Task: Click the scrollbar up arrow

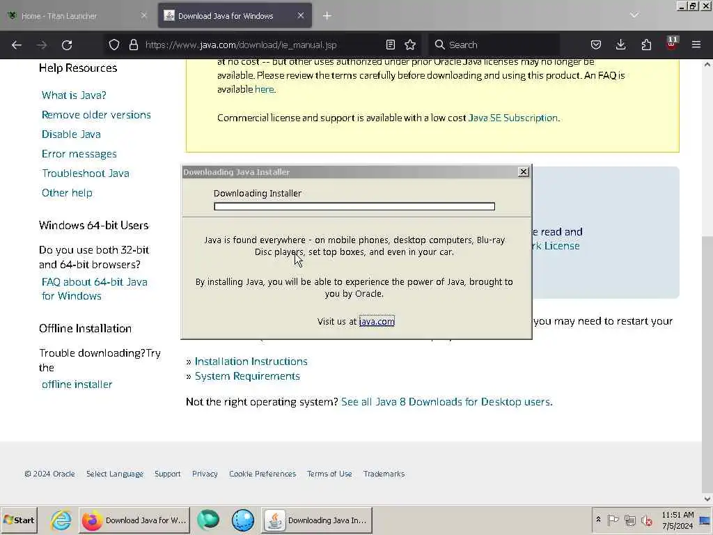Action: (707, 65)
